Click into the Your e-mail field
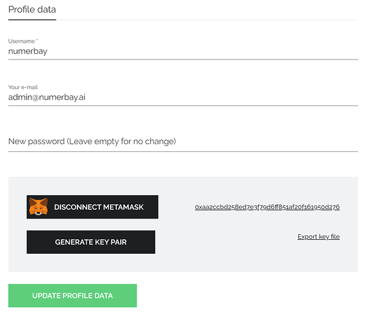 (183, 97)
